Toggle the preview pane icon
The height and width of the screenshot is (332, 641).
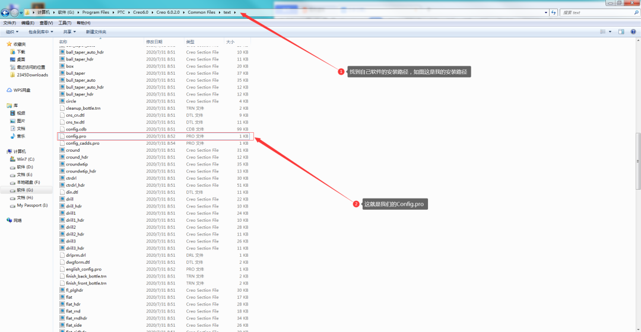coord(621,32)
